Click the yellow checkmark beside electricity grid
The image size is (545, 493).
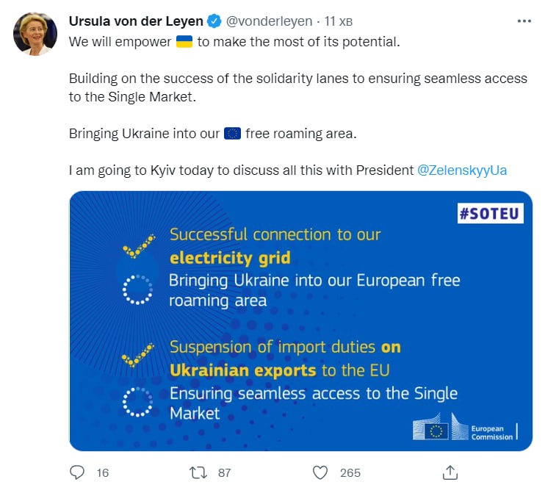pyautogui.click(x=138, y=245)
